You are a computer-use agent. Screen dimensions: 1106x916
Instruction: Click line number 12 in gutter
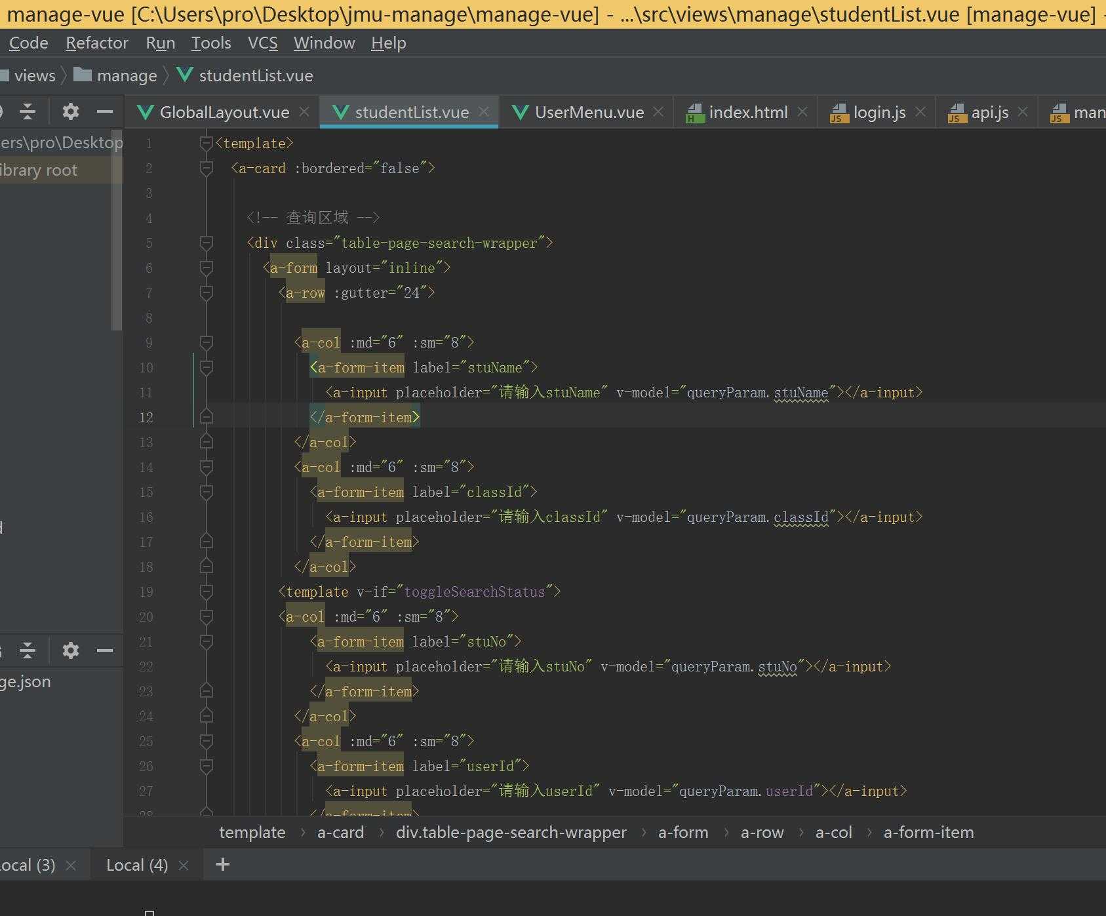click(146, 417)
